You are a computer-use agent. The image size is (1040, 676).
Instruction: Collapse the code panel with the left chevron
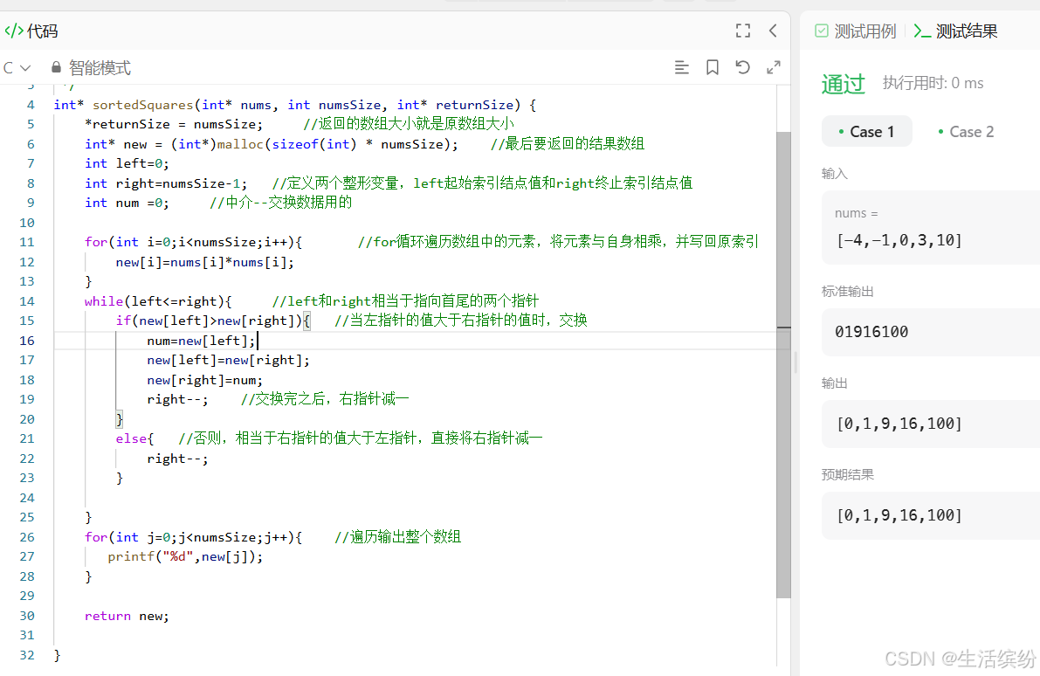[x=773, y=31]
